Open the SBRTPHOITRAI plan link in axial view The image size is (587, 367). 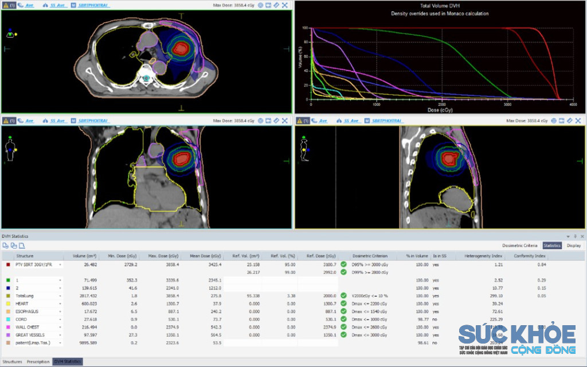pos(93,5)
